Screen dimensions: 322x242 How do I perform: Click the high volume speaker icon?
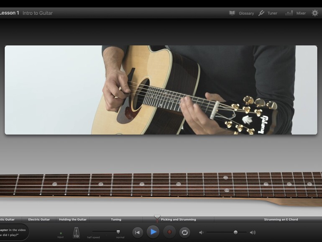(253, 232)
